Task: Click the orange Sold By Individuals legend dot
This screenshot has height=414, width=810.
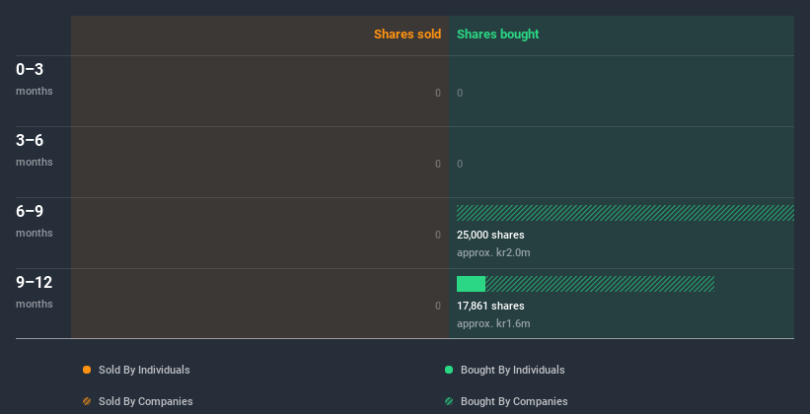Action: tap(87, 370)
